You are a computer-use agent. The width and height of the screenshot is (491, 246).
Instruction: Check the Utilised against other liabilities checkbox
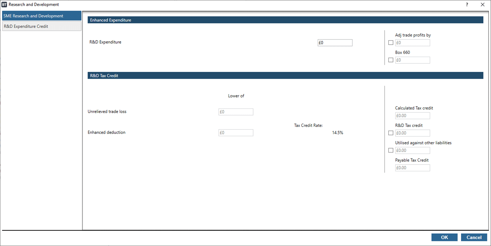click(x=391, y=151)
